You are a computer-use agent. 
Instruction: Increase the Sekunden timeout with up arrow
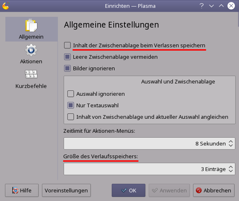coord(230,142)
